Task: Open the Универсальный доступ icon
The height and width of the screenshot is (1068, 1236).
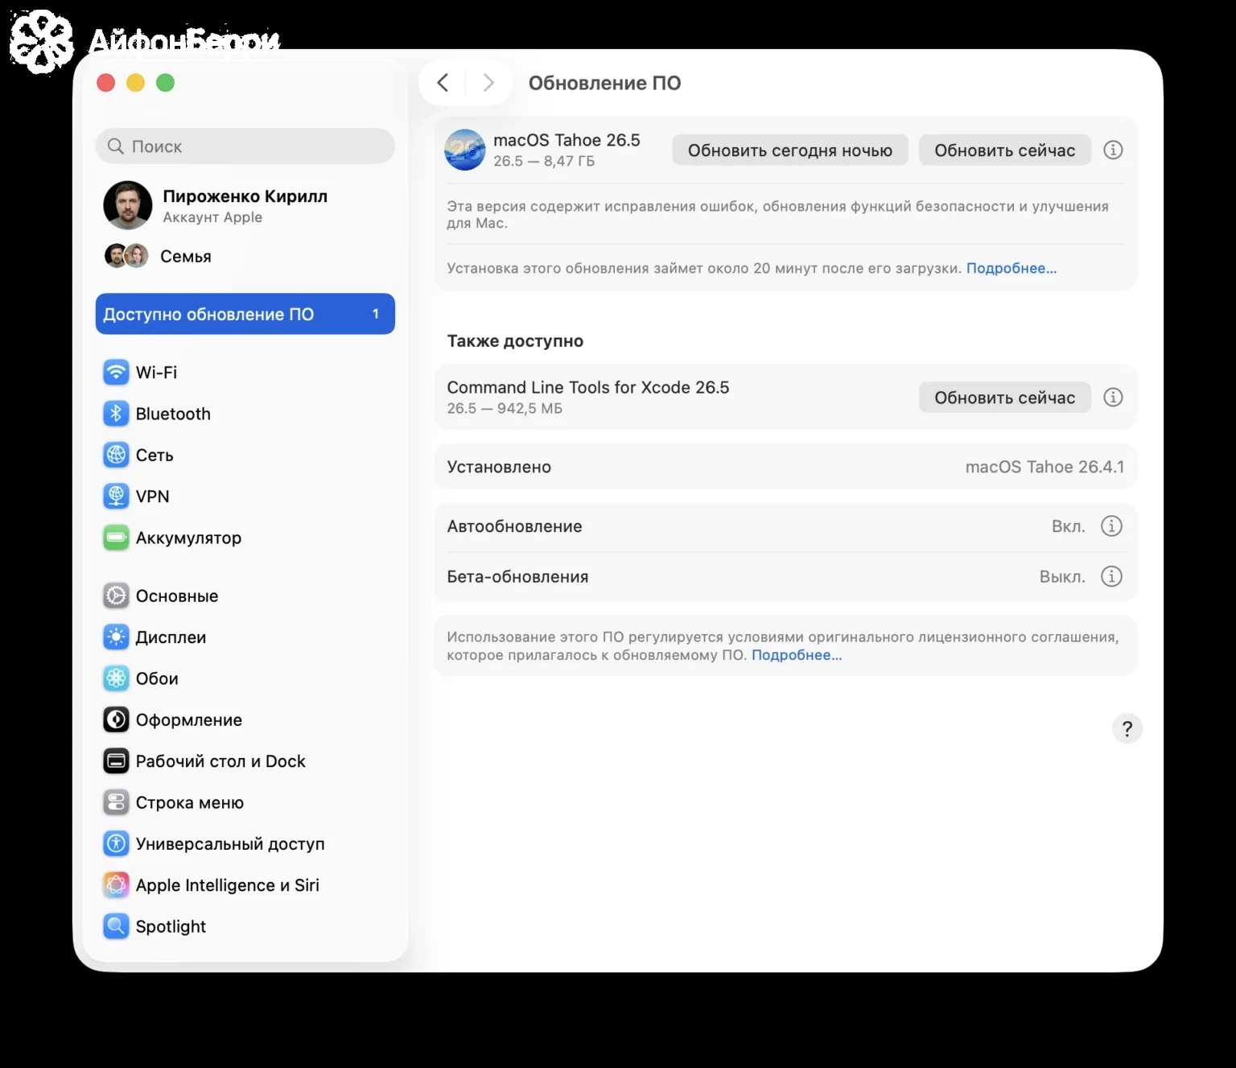Action: [x=116, y=843]
